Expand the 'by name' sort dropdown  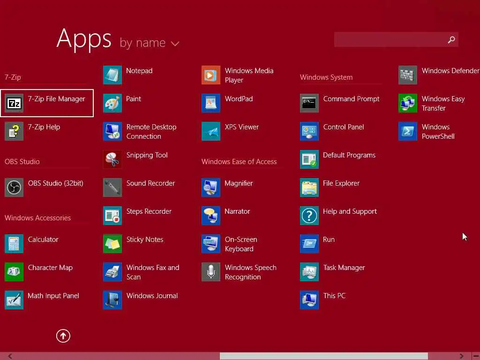pos(149,43)
